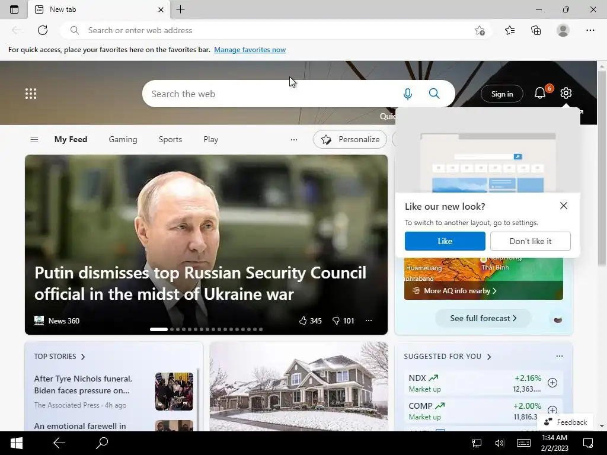The height and width of the screenshot is (455, 607).
Task: Select the first carousel indicator
Action: pos(159,329)
